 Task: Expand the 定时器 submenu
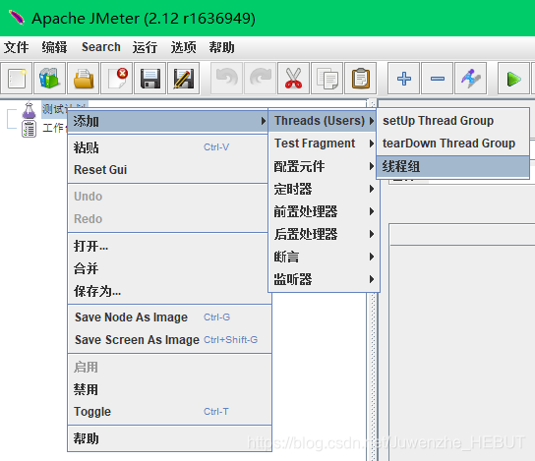(x=323, y=189)
